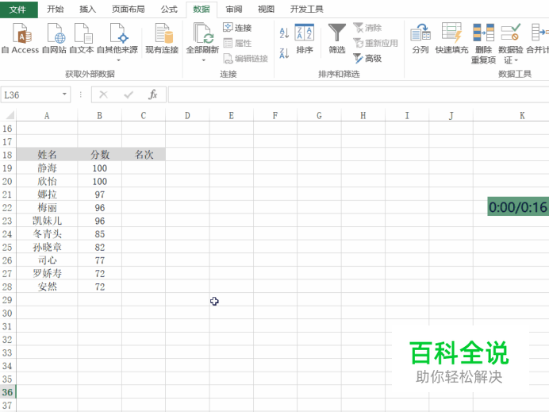The width and height of the screenshot is (549, 412).
Task: Import data from Access
Action: pos(21,38)
